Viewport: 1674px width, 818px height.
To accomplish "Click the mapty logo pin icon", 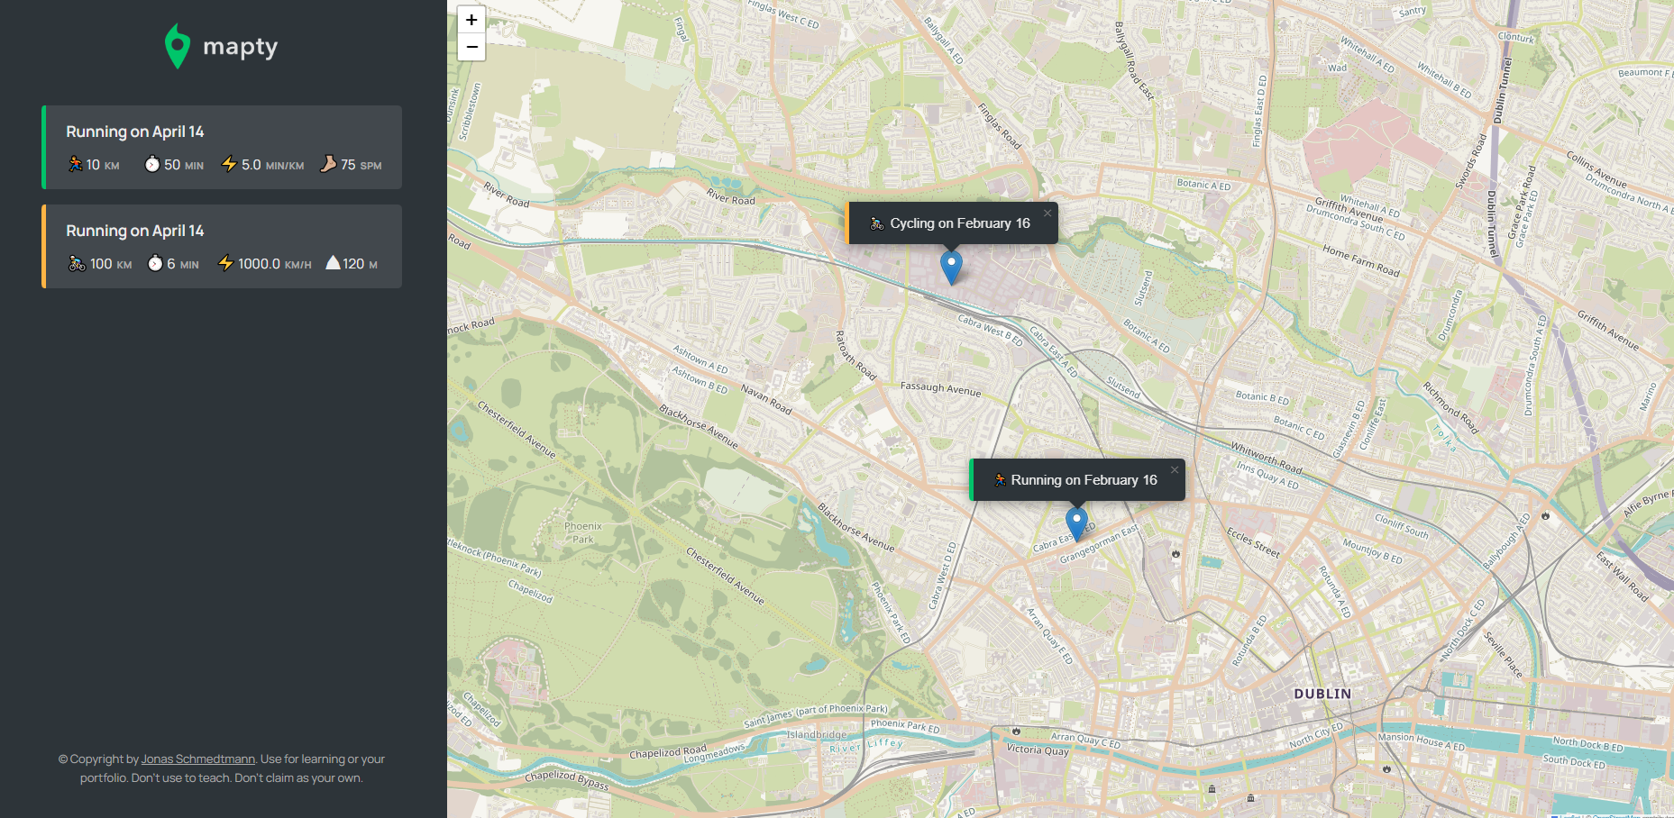I will [x=178, y=46].
